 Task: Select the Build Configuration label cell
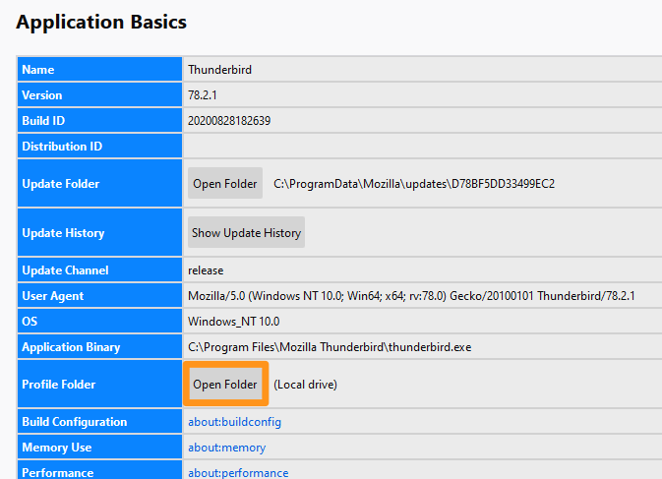[98, 422]
